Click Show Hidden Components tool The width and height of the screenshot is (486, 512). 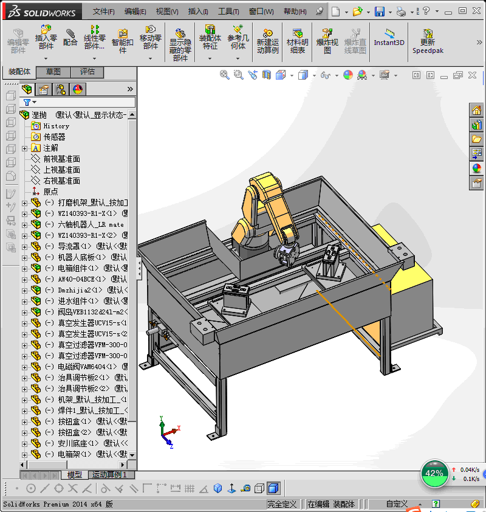[x=180, y=45]
